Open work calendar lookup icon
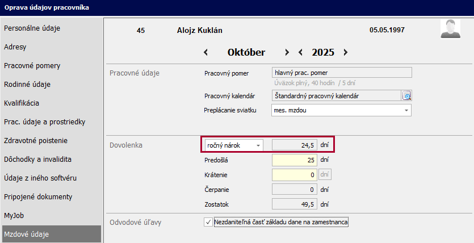474x243 pixels. (x=406, y=95)
